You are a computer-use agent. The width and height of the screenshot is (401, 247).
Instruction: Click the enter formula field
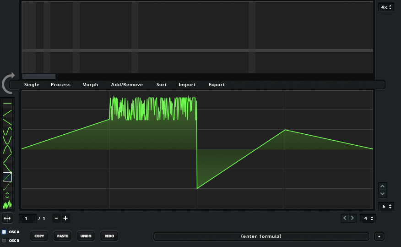coord(261,236)
